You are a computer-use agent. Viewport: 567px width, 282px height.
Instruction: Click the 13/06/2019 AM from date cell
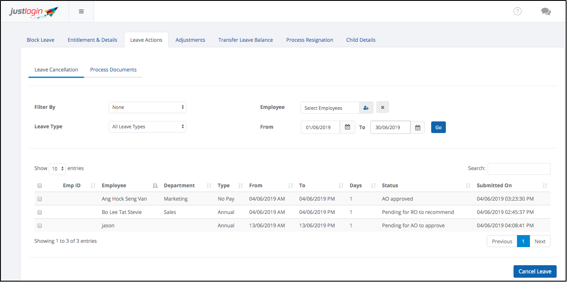(x=267, y=226)
